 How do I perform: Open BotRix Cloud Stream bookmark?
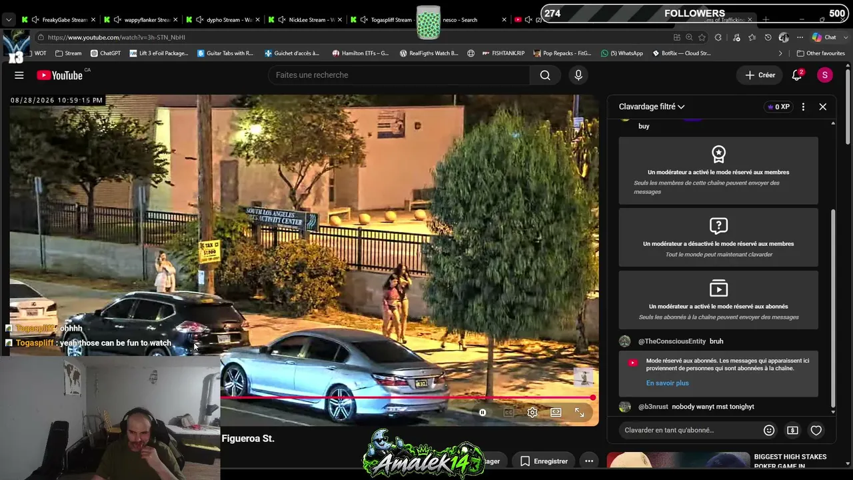point(682,53)
